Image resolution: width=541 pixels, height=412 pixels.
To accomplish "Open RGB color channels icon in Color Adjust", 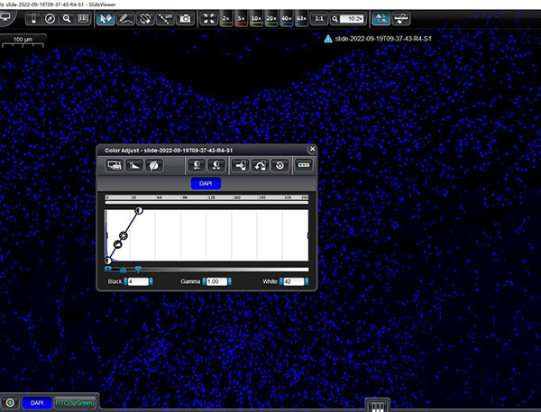I will [302, 166].
